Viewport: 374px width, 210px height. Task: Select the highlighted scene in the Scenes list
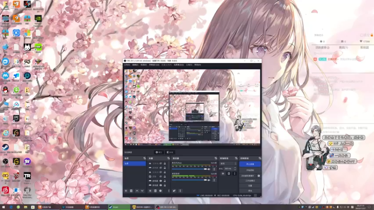tap(135, 164)
